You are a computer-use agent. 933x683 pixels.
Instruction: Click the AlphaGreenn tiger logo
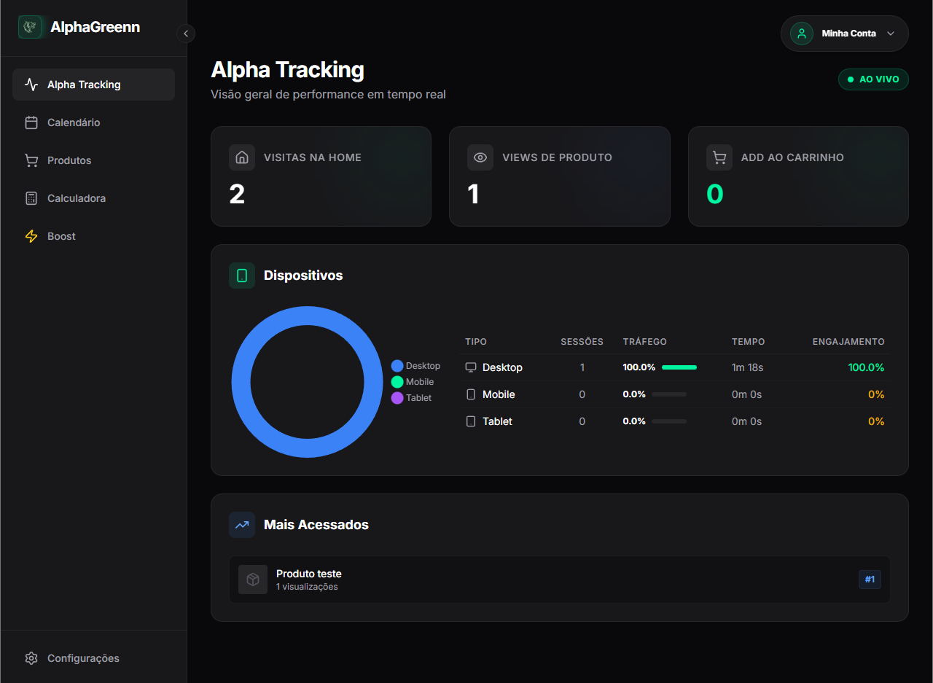point(29,27)
